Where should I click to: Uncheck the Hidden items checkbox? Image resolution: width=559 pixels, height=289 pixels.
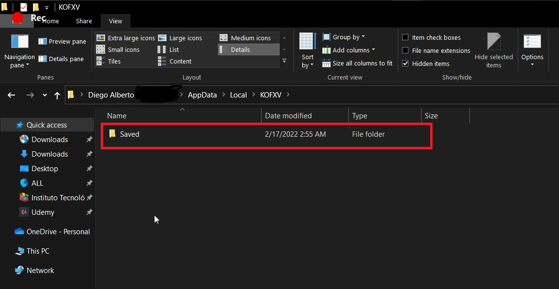point(405,64)
